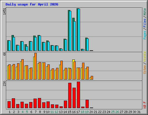
Task: Click green weekend day 4 label
Action: [x=23, y=112]
